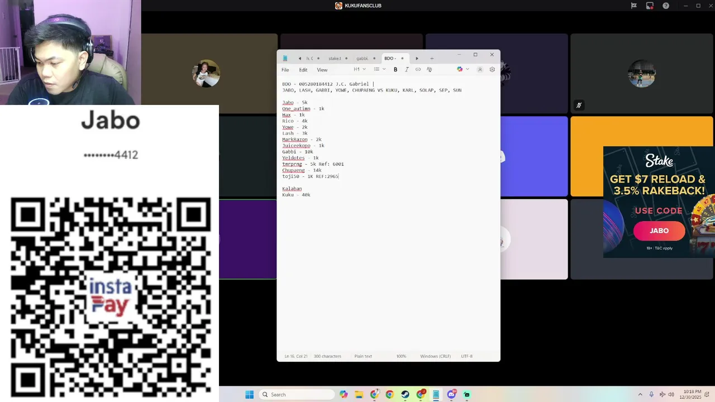Click the 'Rico - 4k' line
The image size is (715, 402).
click(295, 121)
